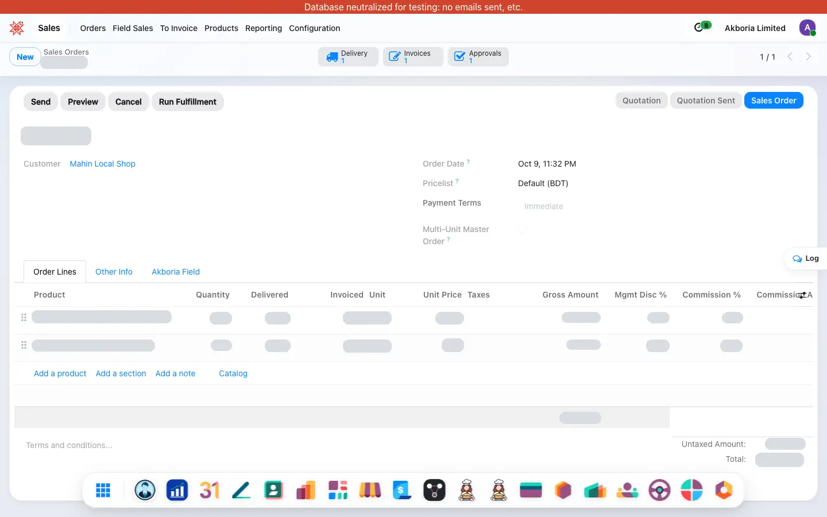Open the Approvals smart button

[478, 56]
